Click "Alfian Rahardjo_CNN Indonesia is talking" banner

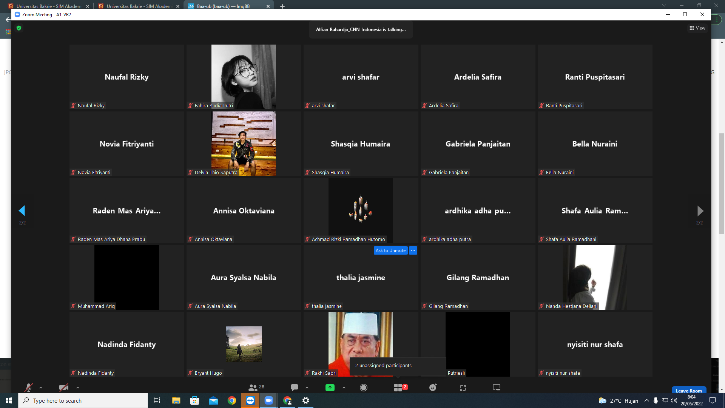[x=361, y=29]
